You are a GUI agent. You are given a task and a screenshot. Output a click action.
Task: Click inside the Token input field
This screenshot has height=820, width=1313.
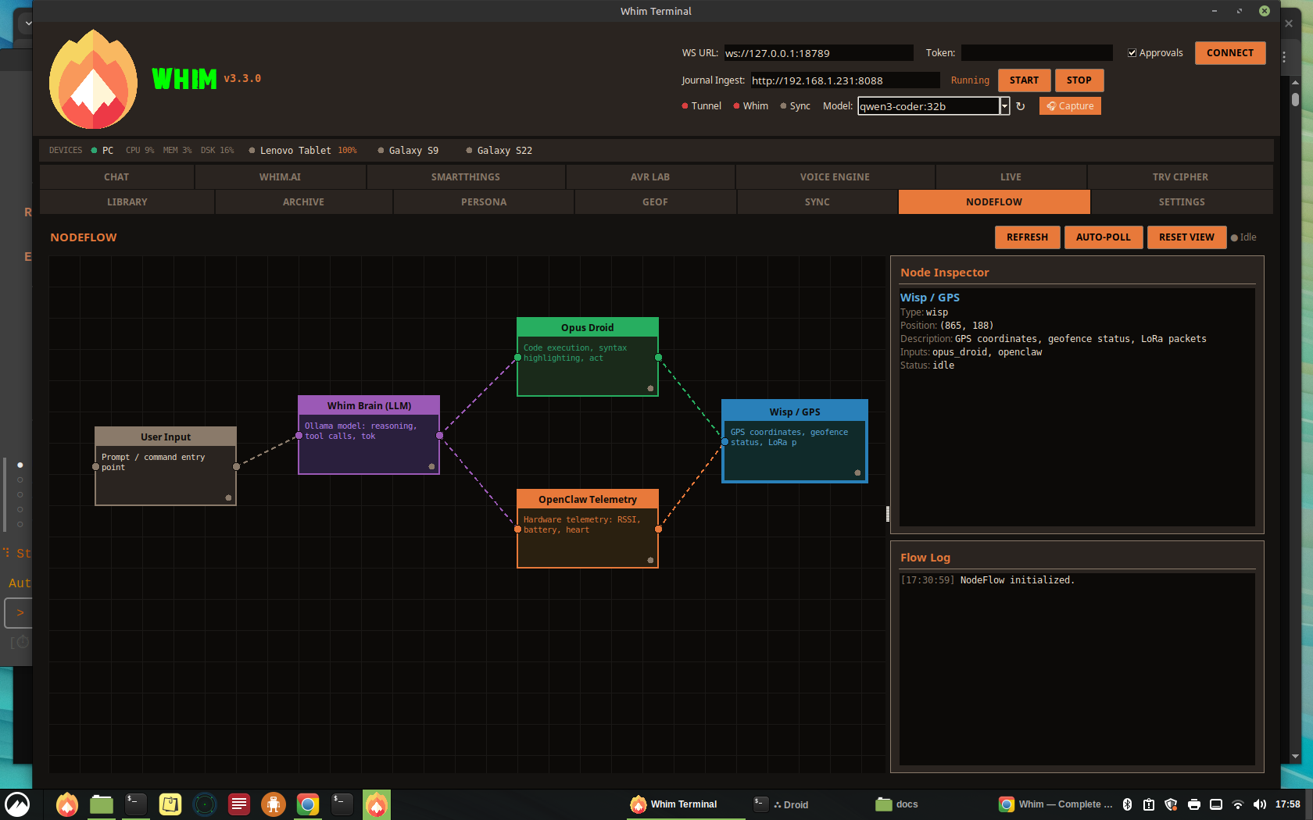pos(1036,52)
